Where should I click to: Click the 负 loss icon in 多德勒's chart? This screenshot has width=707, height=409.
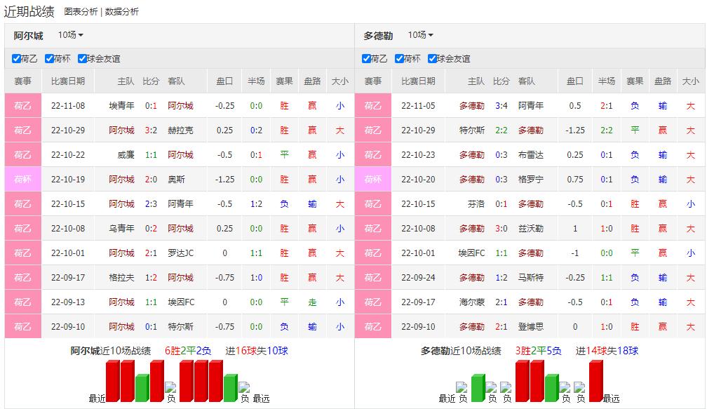coord(461,388)
